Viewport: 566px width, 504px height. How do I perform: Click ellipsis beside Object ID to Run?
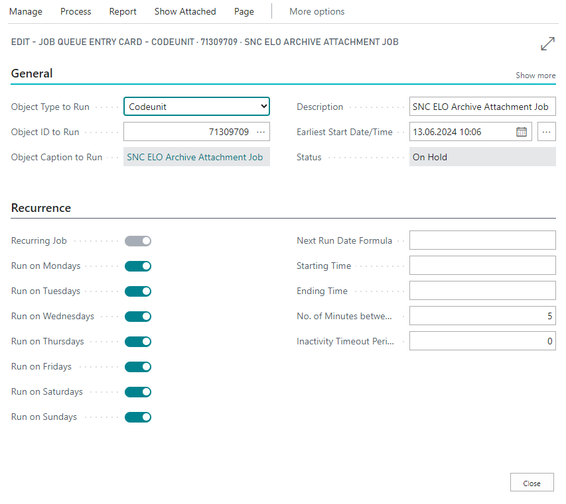[x=261, y=132]
